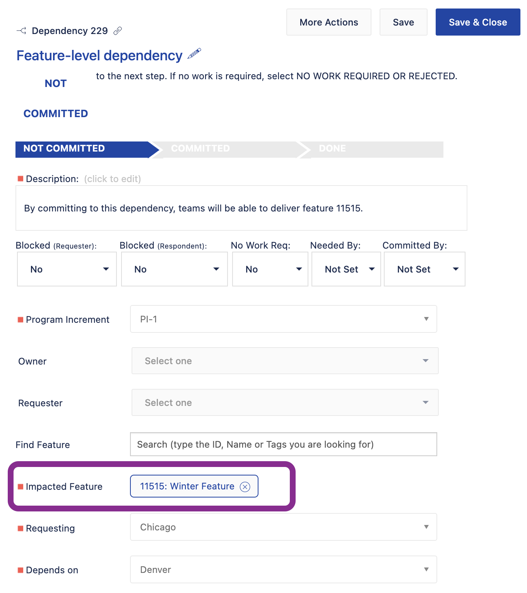Select the NOT COMMITTED status step

64,149
